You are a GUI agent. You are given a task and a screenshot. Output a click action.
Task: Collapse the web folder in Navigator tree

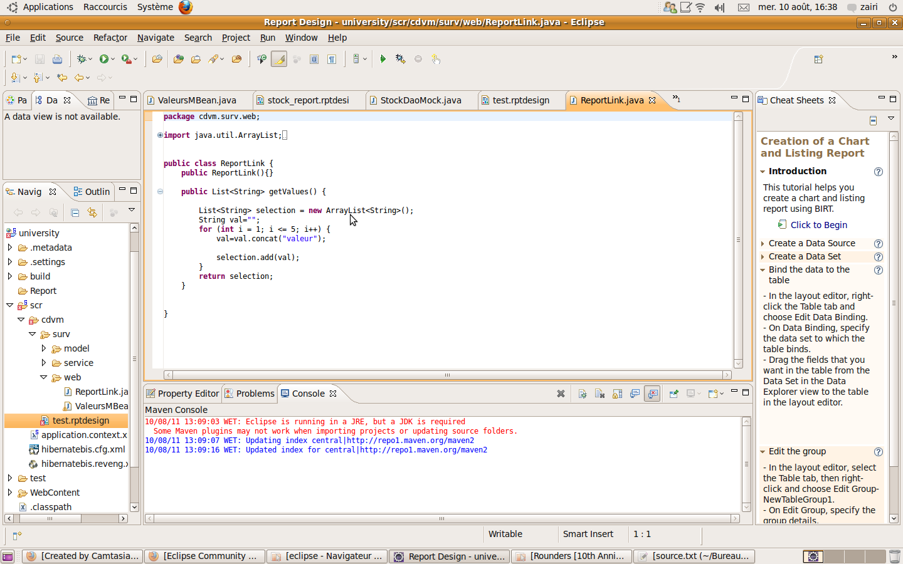pos(44,377)
